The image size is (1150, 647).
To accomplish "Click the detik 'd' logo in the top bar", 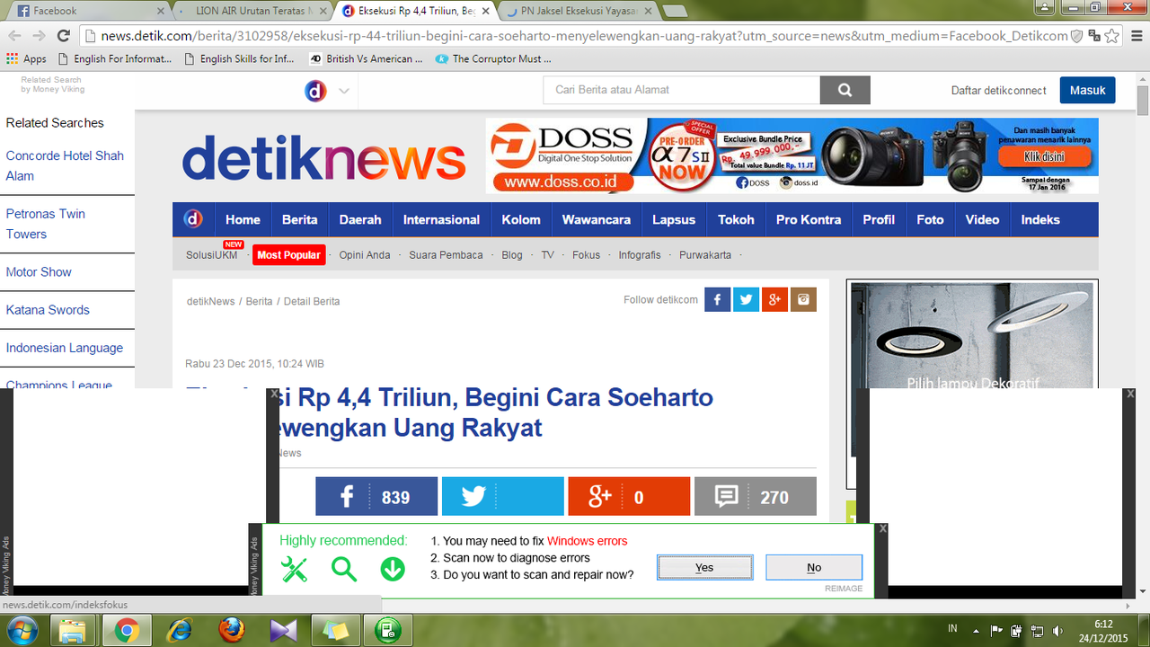I will (315, 90).
